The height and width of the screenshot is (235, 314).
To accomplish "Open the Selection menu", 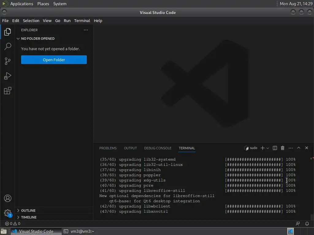I will 31,21.
